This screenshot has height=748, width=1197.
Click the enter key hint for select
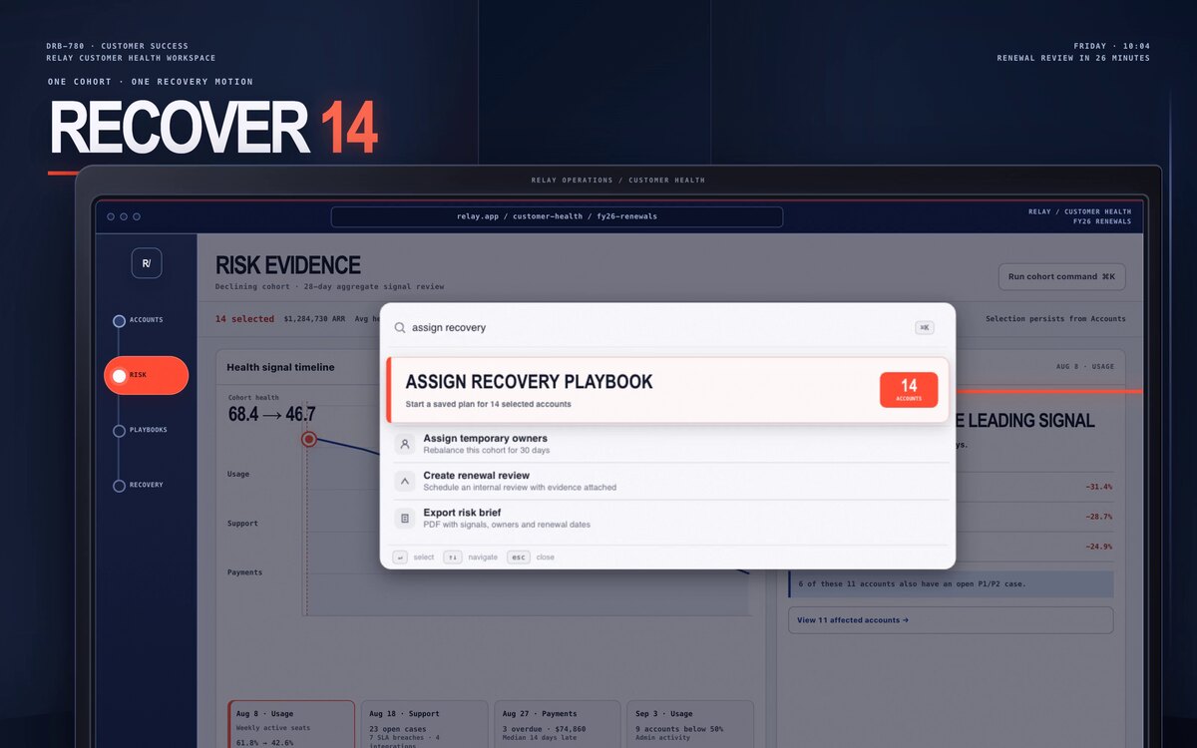400,558
